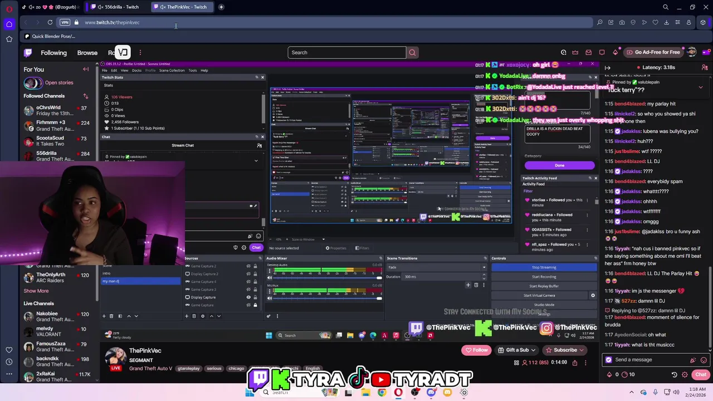Open the Twitch home logo

28,52
